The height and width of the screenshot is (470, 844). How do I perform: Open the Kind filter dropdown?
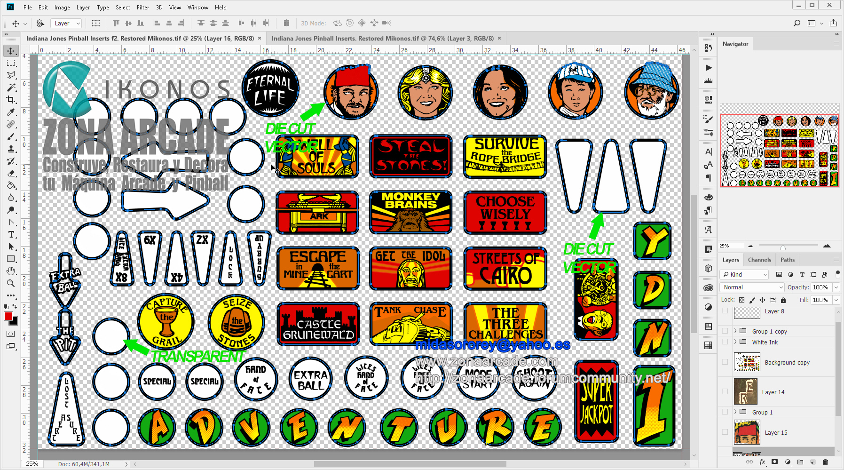coord(743,274)
